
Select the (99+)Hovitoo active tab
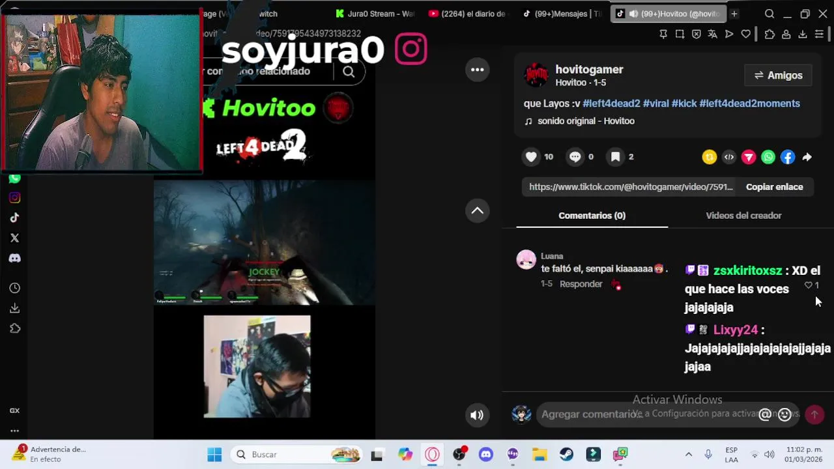pos(669,14)
